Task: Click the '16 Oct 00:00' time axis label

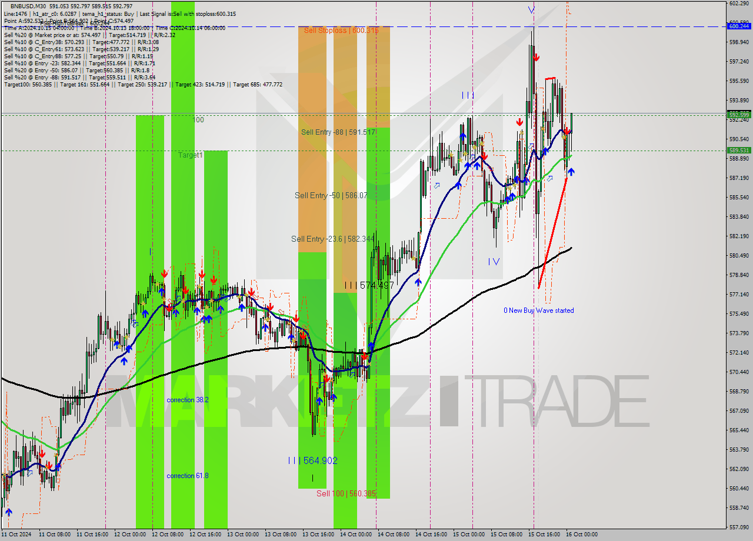Action: pyautogui.click(x=581, y=535)
